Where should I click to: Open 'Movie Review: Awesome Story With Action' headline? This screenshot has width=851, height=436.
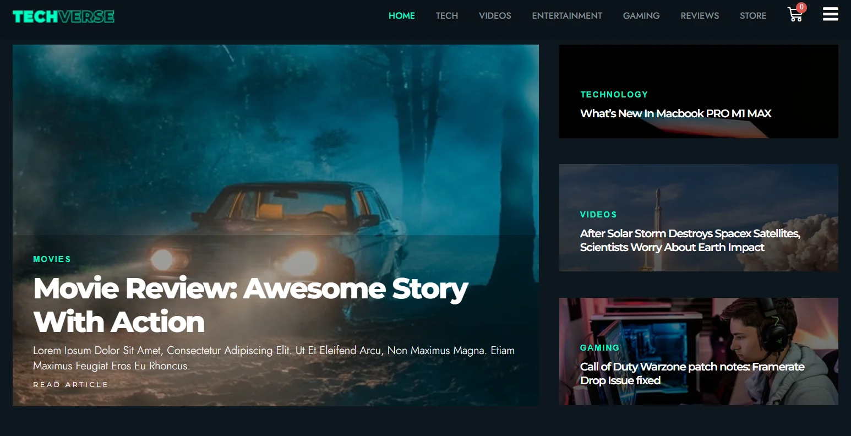click(250, 304)
